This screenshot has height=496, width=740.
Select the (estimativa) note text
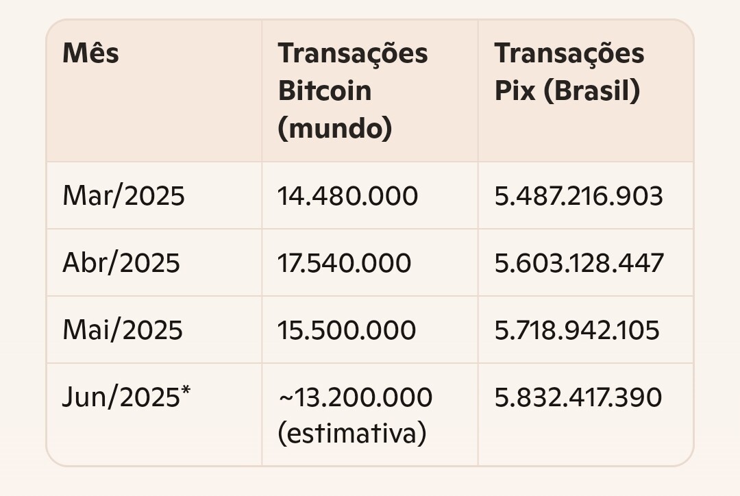[353, 433]
